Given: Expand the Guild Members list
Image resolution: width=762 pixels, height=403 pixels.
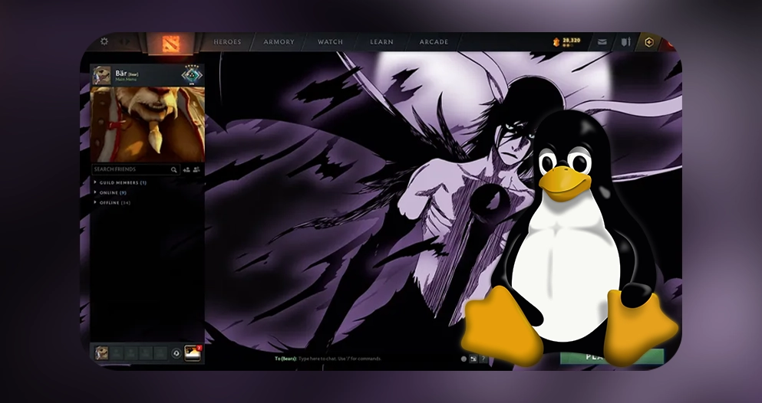Looking at the screenshot, I should (x=120, y=183).
